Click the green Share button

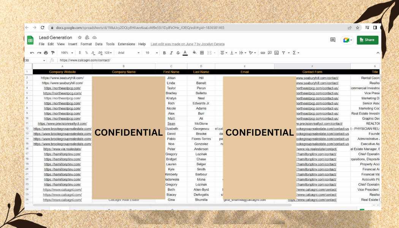click(x=367, y=40)
